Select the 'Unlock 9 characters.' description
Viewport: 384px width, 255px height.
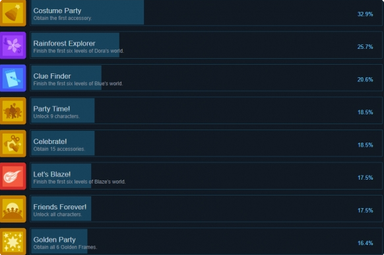point(56,116)
